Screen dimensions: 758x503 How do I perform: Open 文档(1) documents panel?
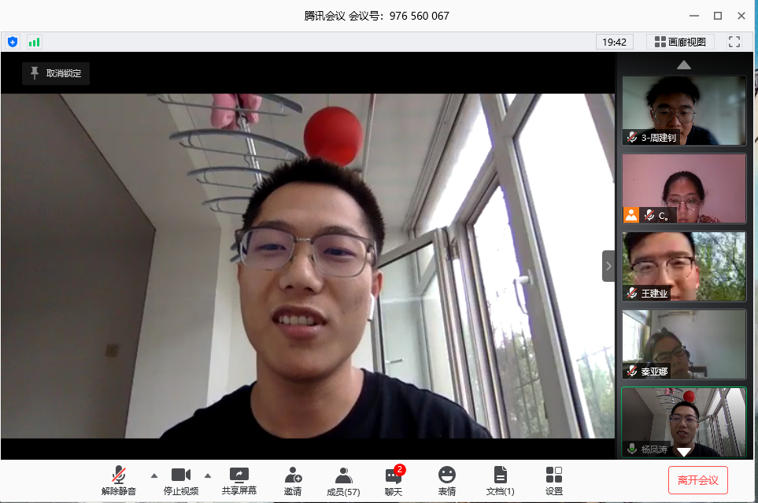pyautogui.click(x=500, y=480)
